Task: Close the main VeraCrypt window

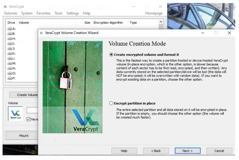Action: point(160,6)
